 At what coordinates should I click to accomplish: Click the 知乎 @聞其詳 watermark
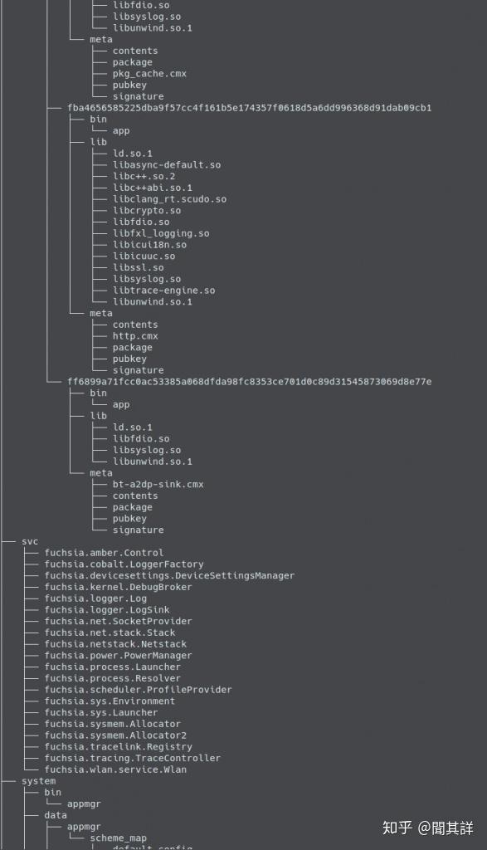[428, 828]
